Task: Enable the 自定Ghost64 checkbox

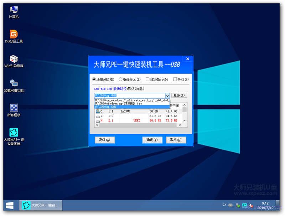Action: (x=148, y=79)
